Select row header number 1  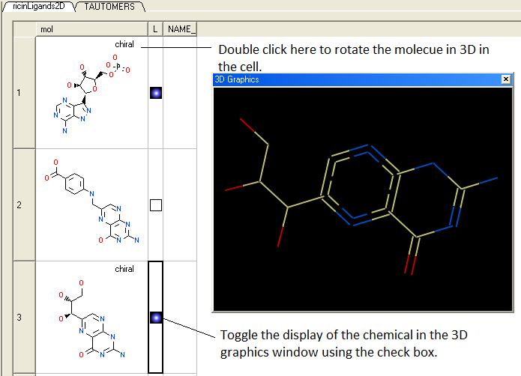point(19,93)
